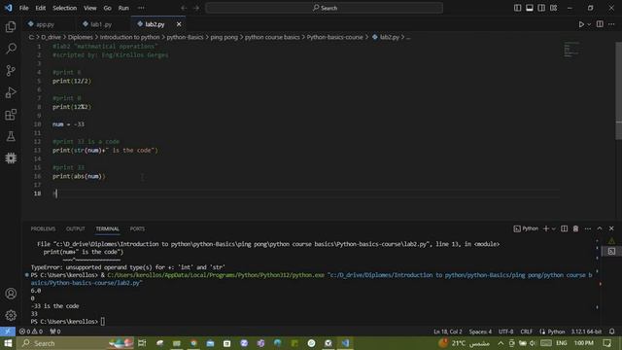Open the Explorer view in activity bar

tap(11, 26)
